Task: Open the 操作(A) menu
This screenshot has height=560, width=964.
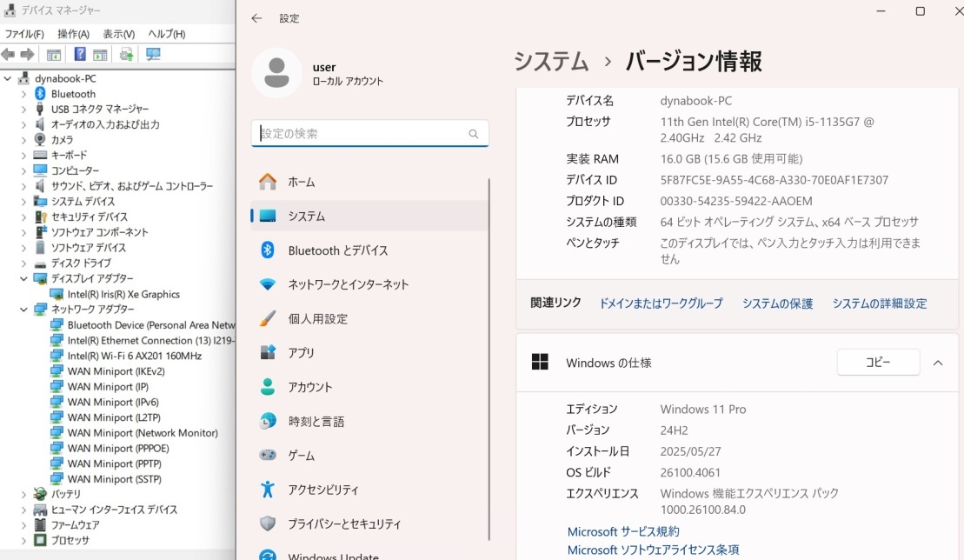Action: [73, 34]
